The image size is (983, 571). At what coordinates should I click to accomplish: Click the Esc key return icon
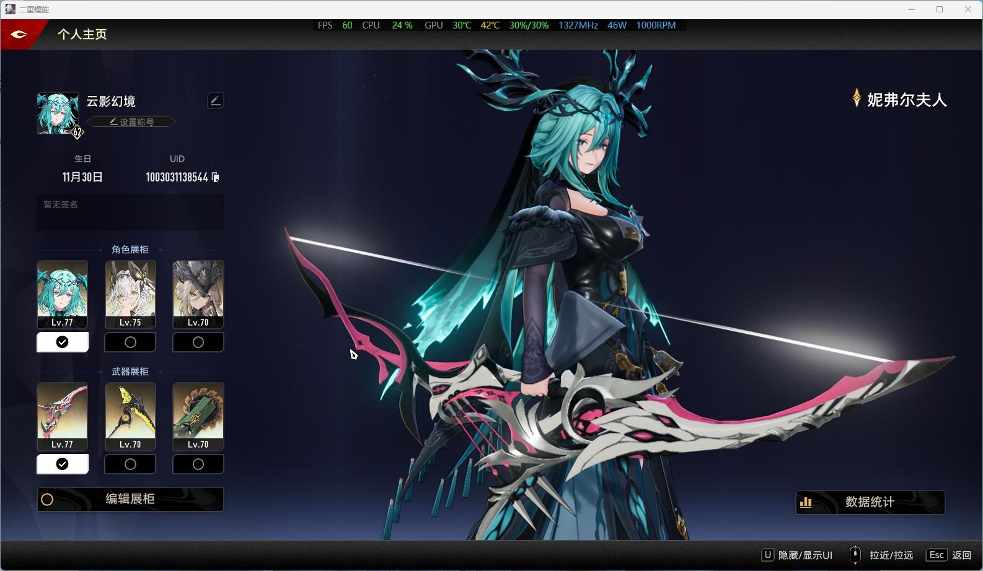click(x=936, y=555)
